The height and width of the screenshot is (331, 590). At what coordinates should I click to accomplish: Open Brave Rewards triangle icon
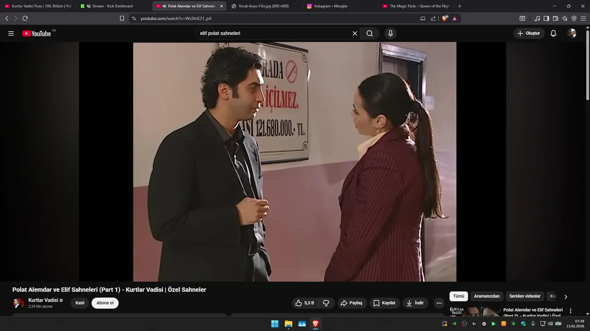454,18
